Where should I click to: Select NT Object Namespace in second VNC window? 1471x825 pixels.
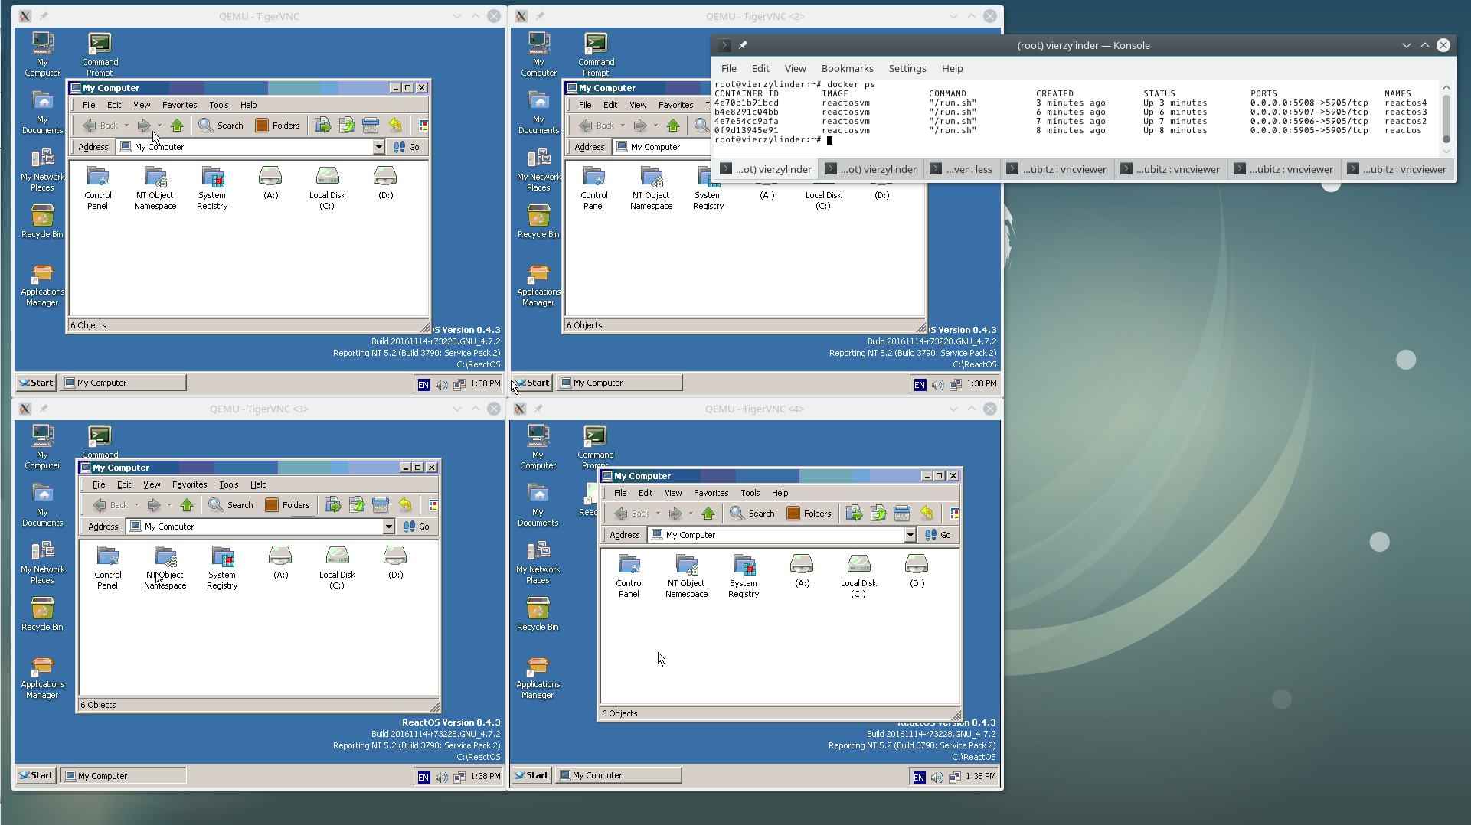[652, 187]
